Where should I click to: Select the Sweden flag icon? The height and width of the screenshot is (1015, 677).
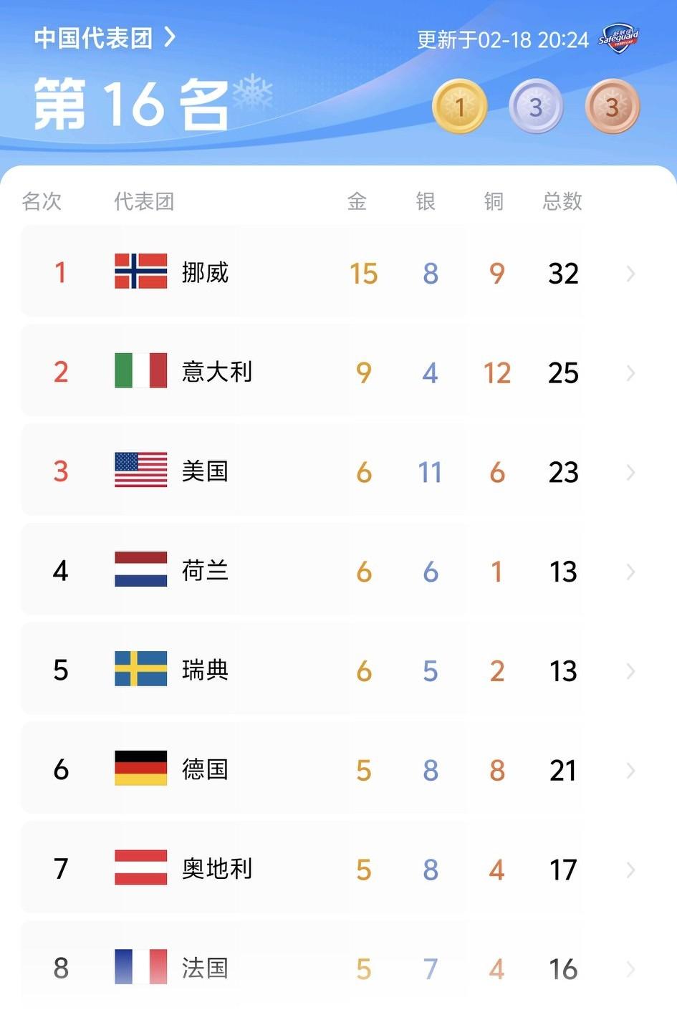click(140, 670)
